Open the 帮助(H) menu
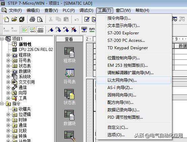The width and height of the screenshot is (187, 142). pyautogui.click(x=142, y=10)
